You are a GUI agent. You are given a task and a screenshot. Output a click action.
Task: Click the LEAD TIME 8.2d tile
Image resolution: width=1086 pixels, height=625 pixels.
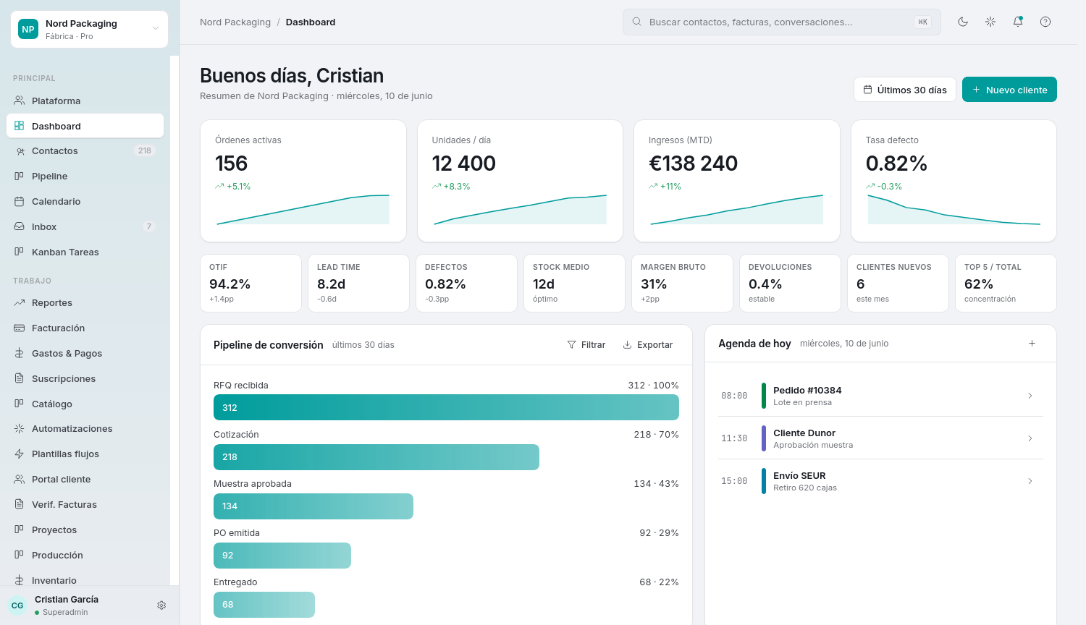[x=358, y=283]
